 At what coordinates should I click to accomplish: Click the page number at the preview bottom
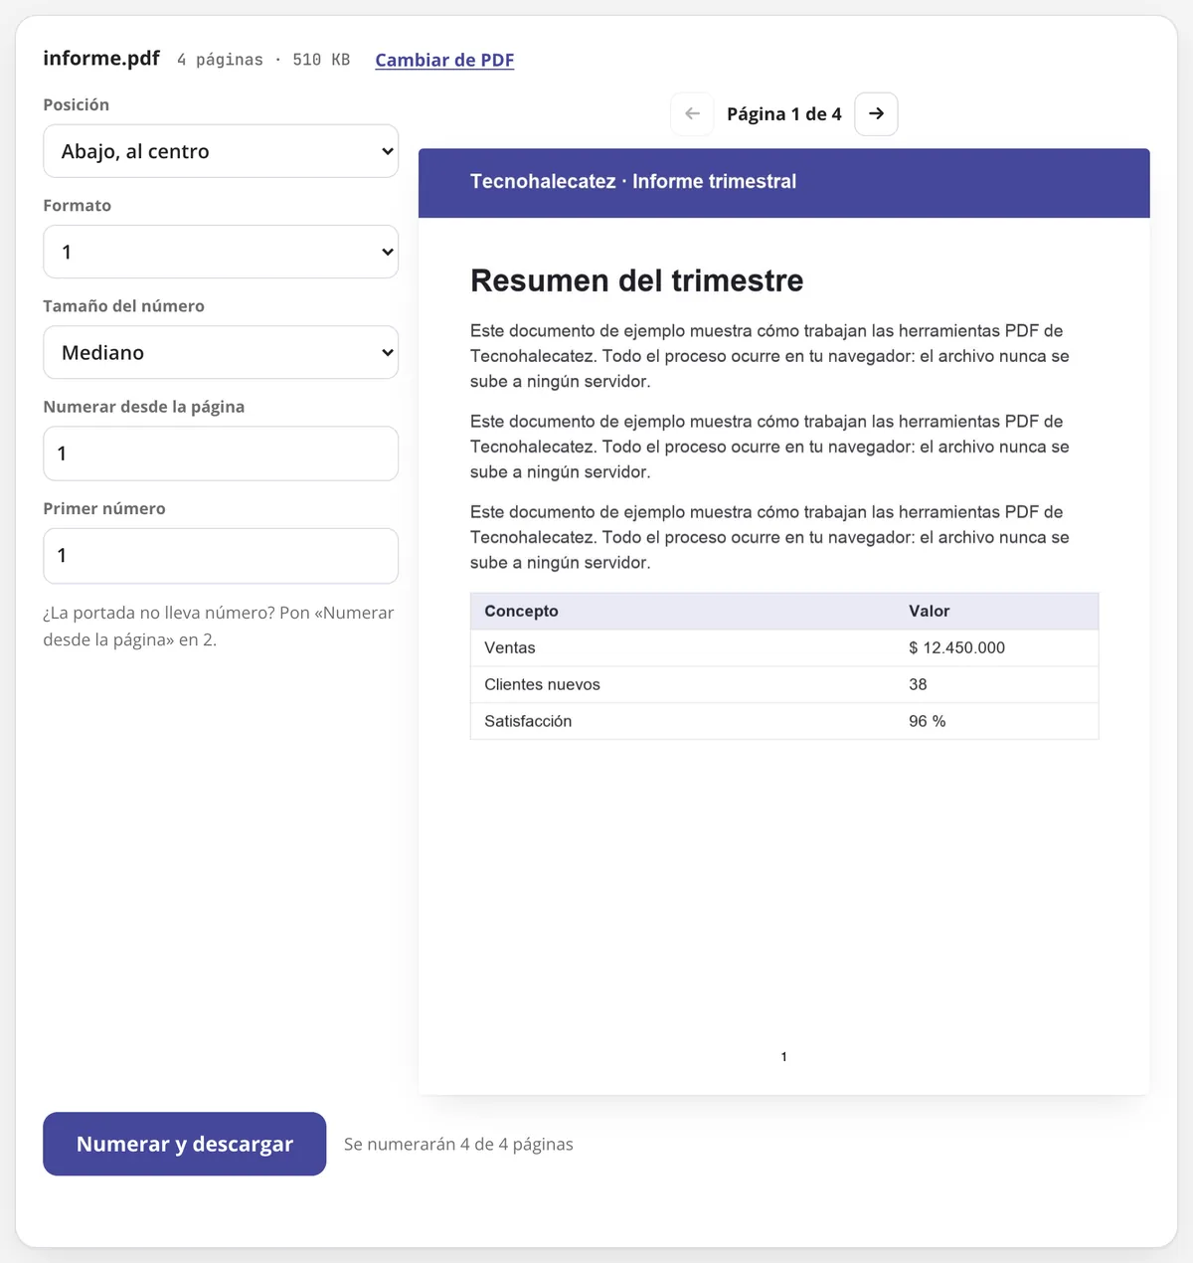coord(784,1057)
